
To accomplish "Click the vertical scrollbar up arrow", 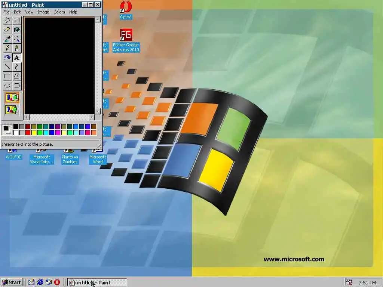I will click(98, 19).
